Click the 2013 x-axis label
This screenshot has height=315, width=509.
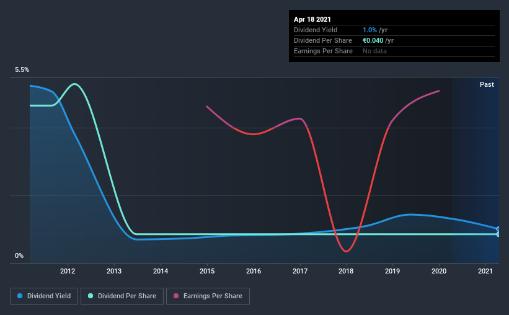pos(114,271)
